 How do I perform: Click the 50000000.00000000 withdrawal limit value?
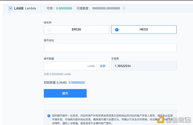(x=106, y=8)
